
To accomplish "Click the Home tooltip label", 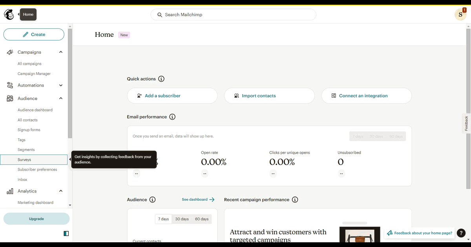I will 28,15.
